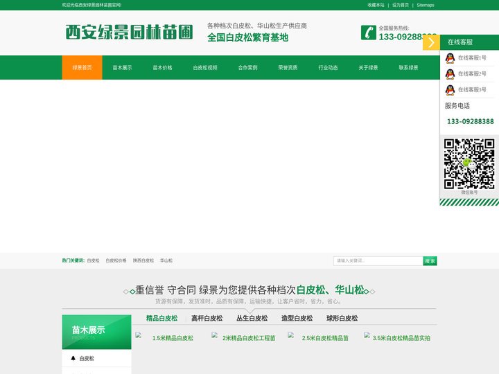Click the 服务电话 label

[x=457, y=106]
